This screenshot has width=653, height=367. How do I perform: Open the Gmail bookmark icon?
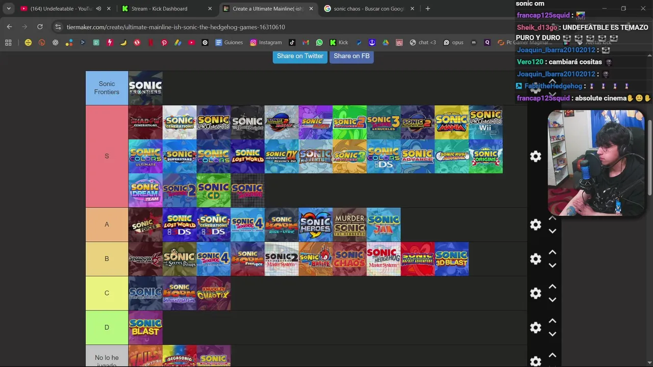pos(306,43)
